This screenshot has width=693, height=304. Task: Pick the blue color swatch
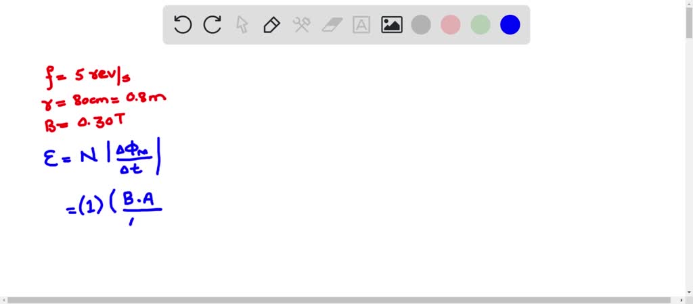pos(510,25)
